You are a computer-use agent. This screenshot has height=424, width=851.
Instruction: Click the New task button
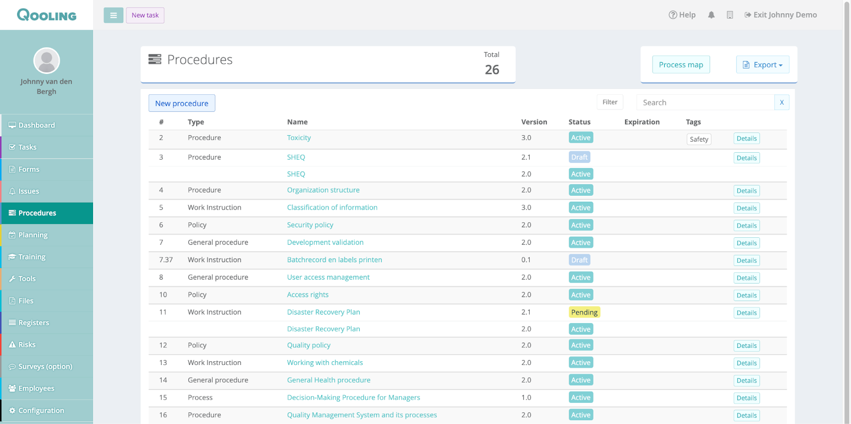pos(145,15)
